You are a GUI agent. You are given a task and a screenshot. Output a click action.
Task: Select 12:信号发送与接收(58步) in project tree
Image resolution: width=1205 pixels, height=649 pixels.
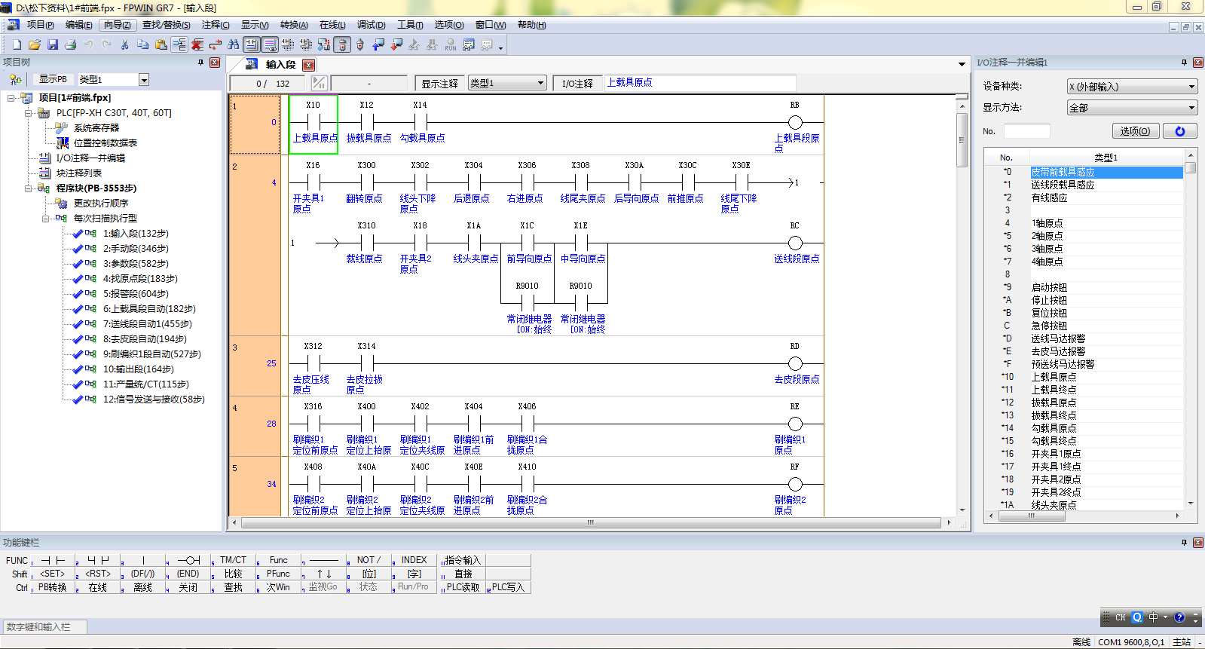154,400
